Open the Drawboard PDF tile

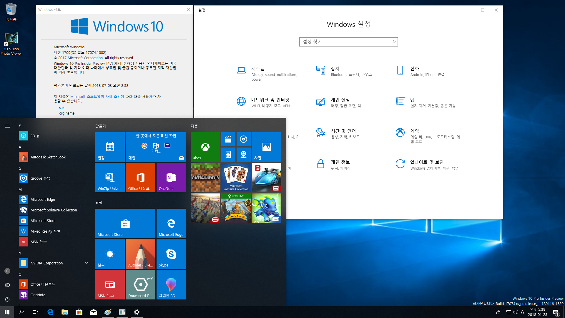point(141,285)
